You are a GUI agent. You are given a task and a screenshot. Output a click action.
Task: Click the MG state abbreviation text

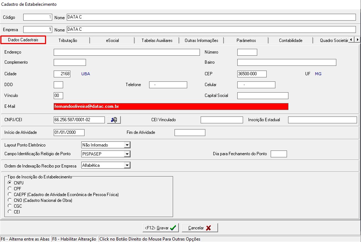pos(318,74)
